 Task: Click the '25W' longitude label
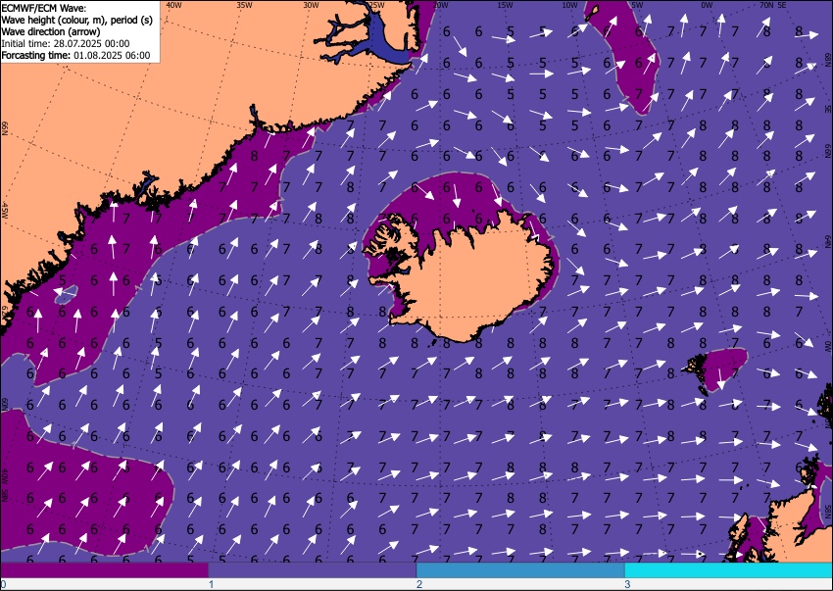(x=376, y=5)
